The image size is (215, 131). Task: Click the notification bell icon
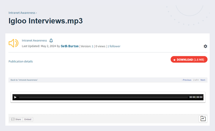[51, 41]
